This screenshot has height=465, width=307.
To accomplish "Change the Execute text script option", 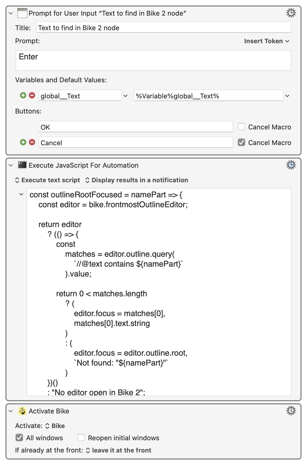I will tap(48, 180).
